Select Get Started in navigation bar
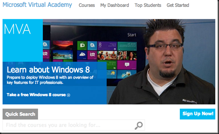This screenshot has height=134, width=219. (178, 5)
